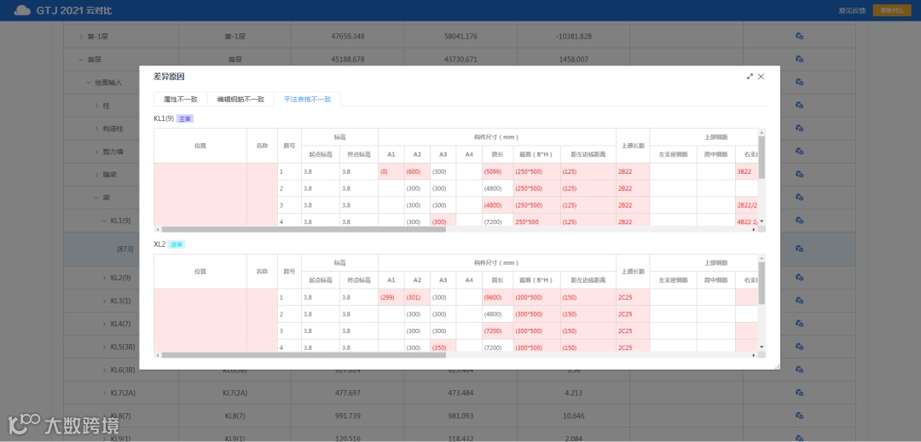Click the 送审 tag beside XL2

point(177,244)
